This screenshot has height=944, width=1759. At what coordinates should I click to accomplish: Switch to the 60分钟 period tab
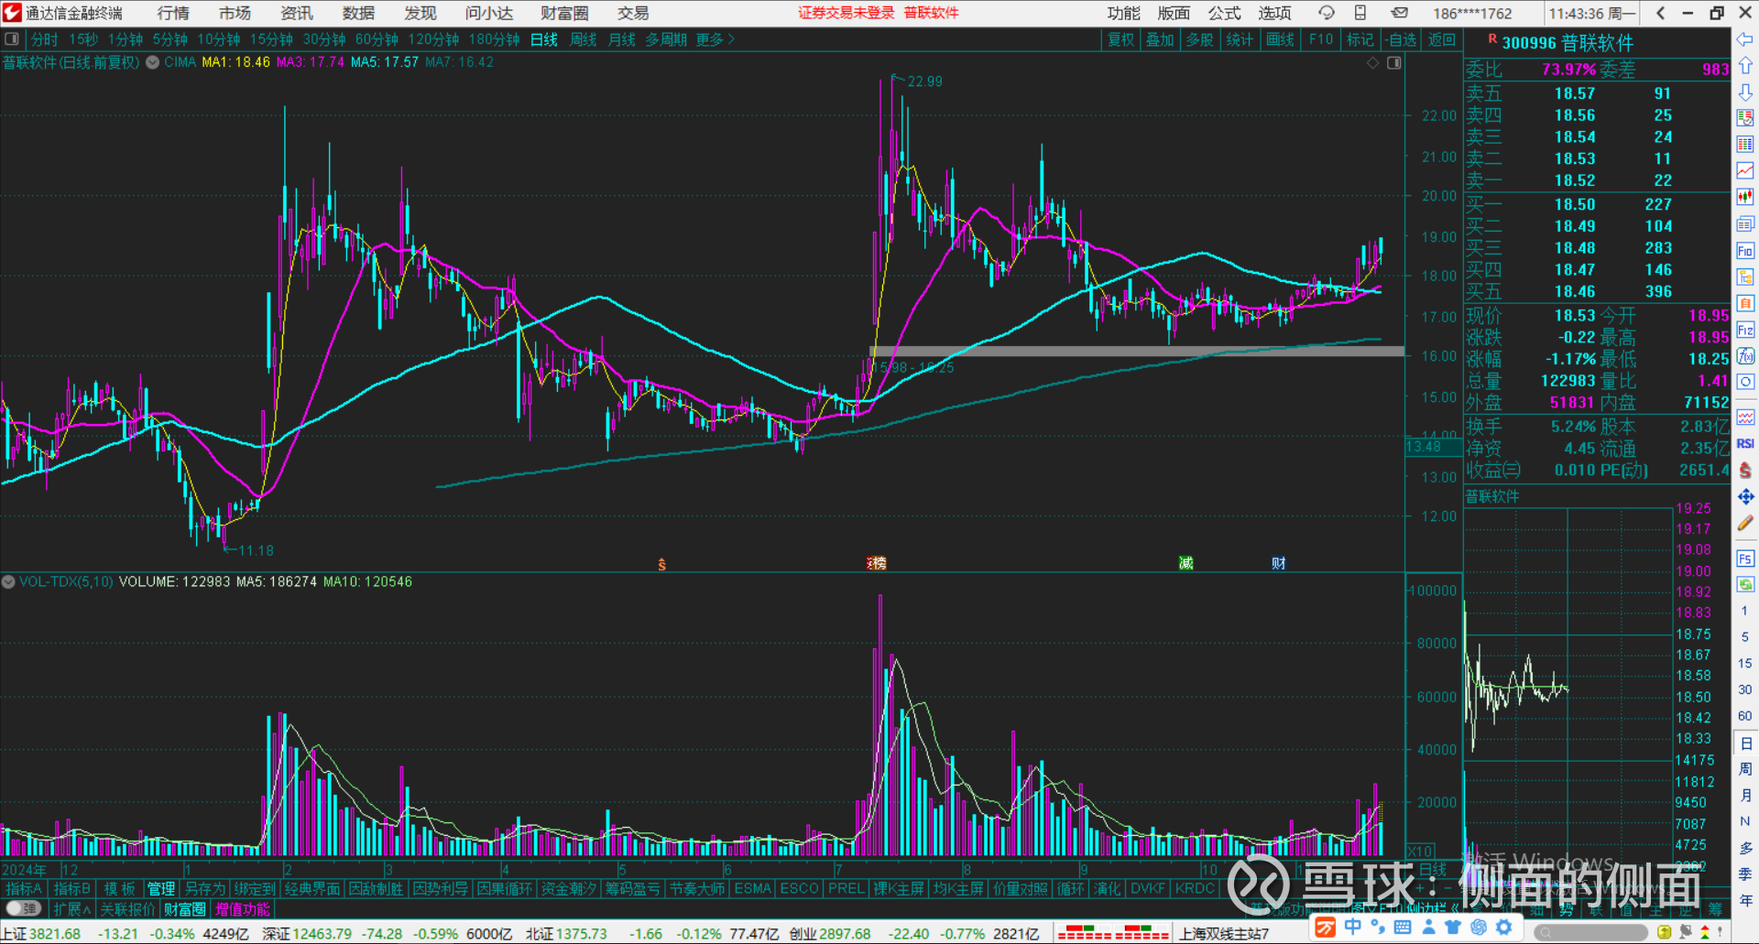(x=377, y=39)
